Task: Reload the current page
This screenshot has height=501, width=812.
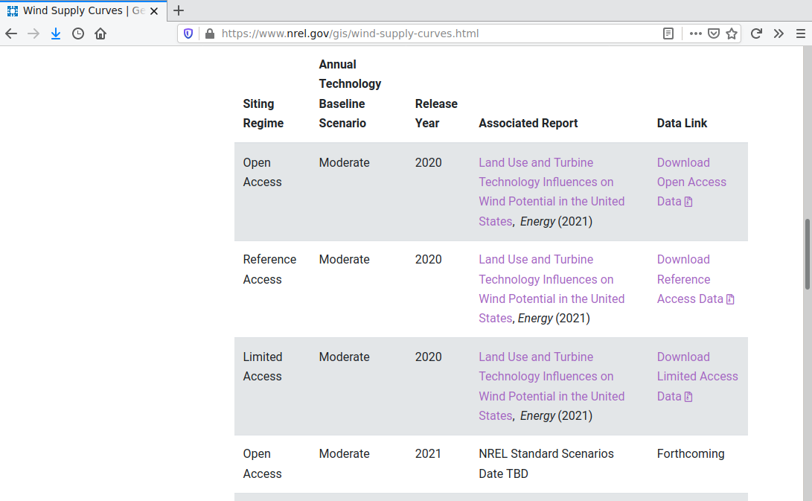Action: (756, 33)
